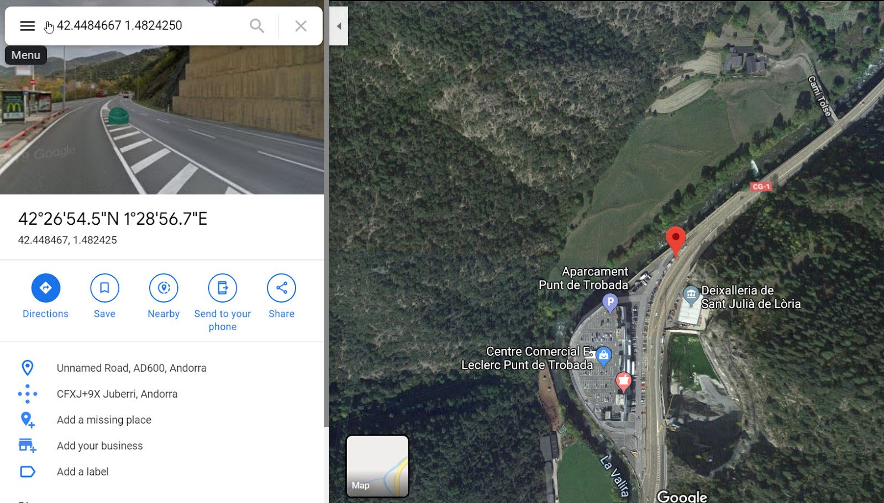
Task: Share this location via Share icon
Action: coord(281,288)
